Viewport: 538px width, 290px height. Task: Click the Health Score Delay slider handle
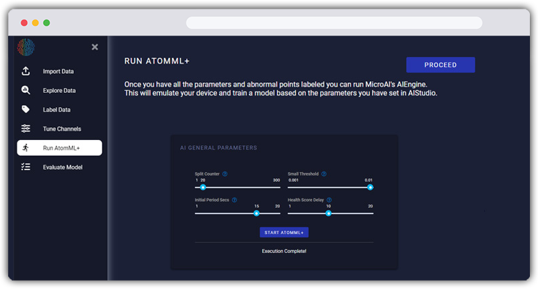pos(328,213)
